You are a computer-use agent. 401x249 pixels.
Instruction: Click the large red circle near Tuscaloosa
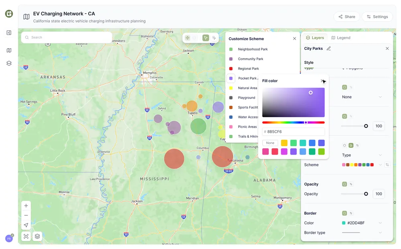pos(222,157)
